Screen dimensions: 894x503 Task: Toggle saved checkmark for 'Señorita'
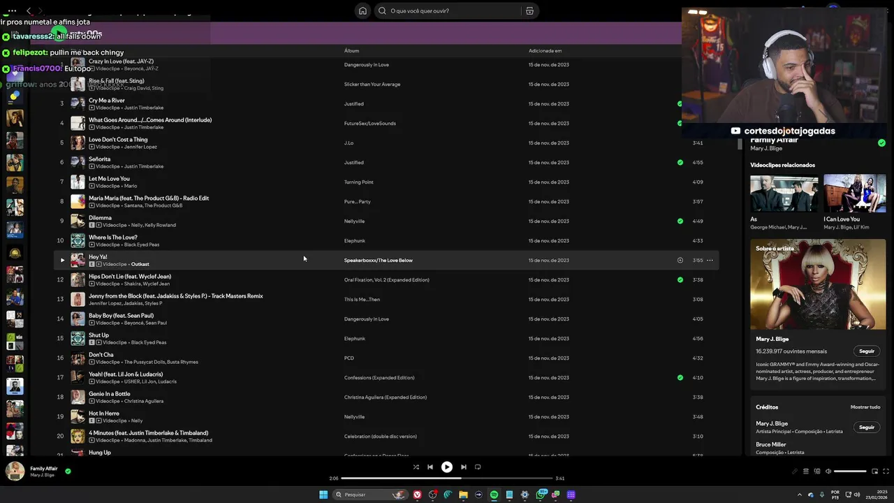click(680, 162)
